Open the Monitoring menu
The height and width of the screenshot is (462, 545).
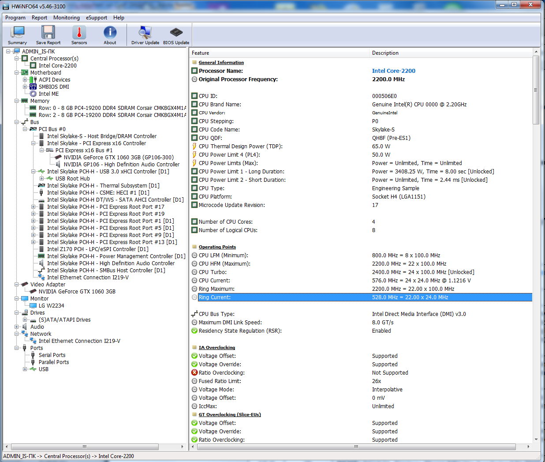pos(67,18)
